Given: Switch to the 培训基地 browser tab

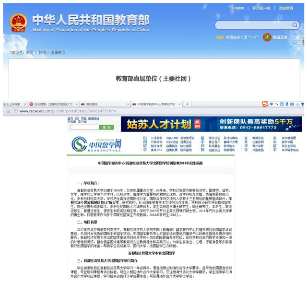Looking at the screenshot, I should (x=92, y=104).
